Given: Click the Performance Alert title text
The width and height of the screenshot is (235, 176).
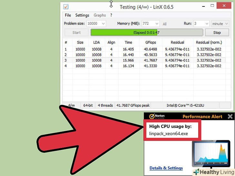Looking at the screenshot, I should tap(202, 117).
